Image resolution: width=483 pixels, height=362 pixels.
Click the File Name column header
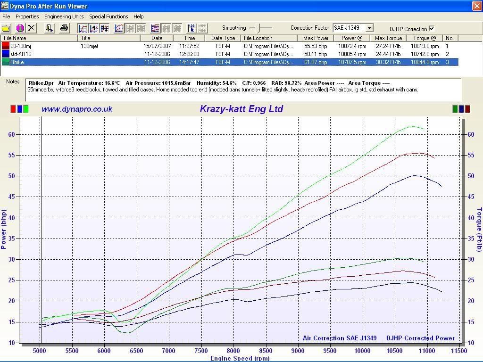click(39, 38)
